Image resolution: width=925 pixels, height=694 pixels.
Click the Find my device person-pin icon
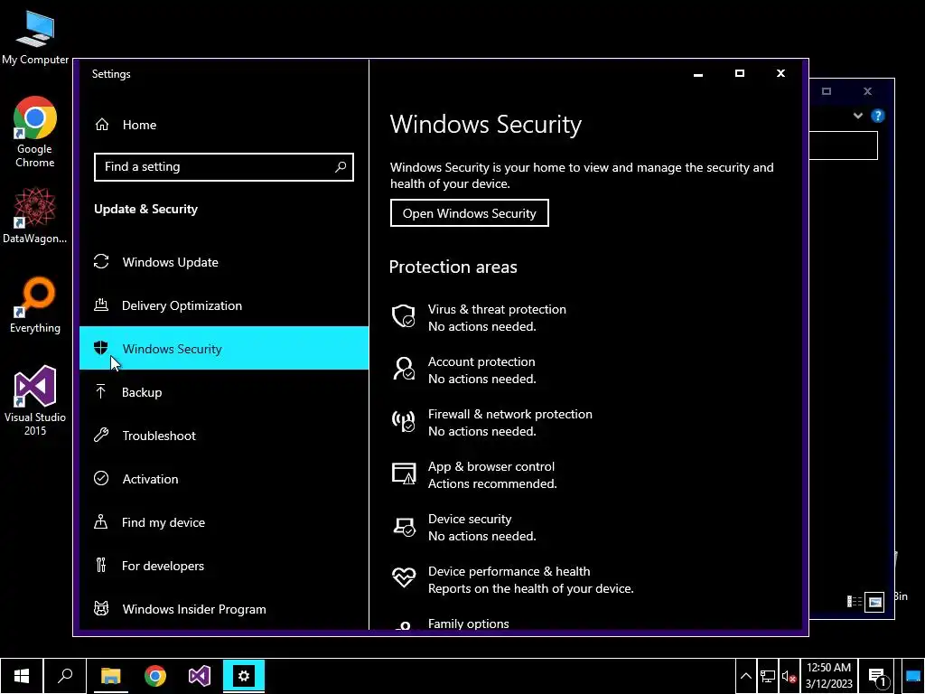click(101, 521)
